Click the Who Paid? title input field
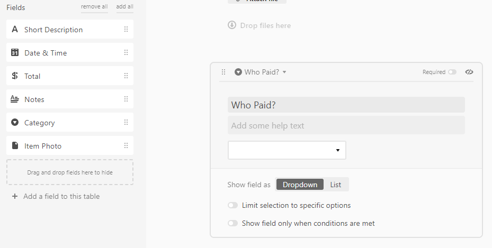The width and height of the screenshot is (492, 248). pos(346,105)
